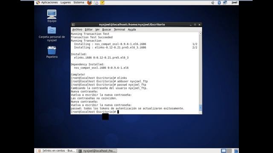Open the Ver menu in terminal
This screenshot has height=153, width=273.
pyautogui.click(x=97, y=29)
